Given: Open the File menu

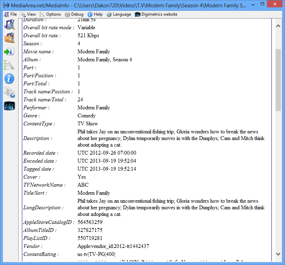Looking at the screenshot, I should click(11, 14).
